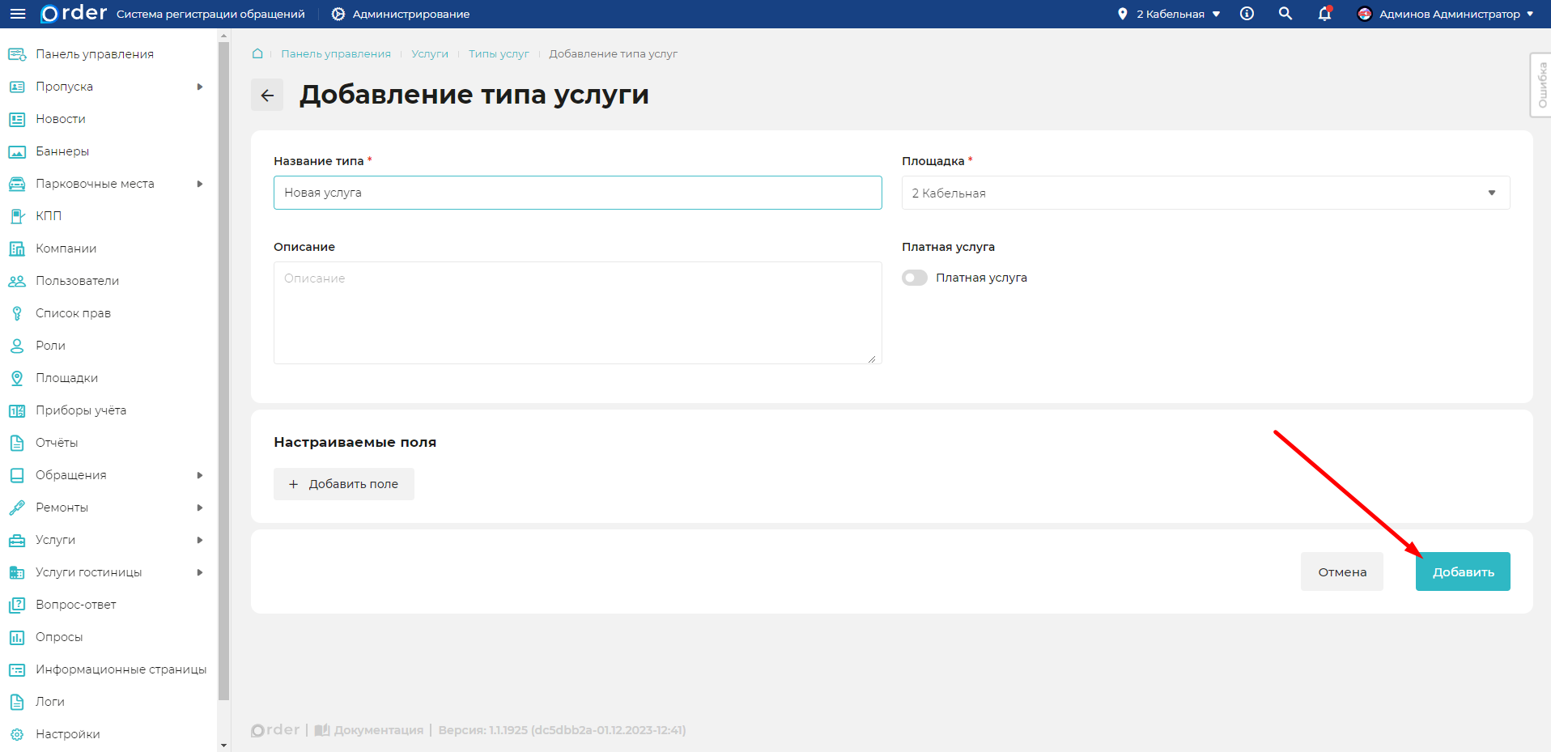1551x752 pixels.
Task: Click the Добавить submit button
Action: (1462, 571)
